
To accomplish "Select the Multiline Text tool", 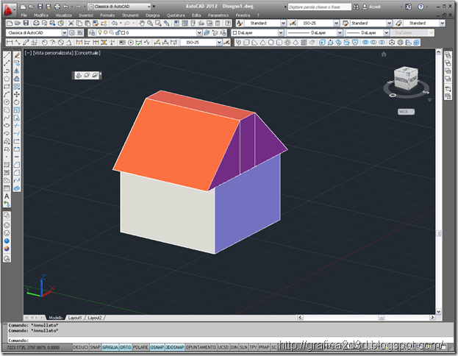I will pos(7,196).
